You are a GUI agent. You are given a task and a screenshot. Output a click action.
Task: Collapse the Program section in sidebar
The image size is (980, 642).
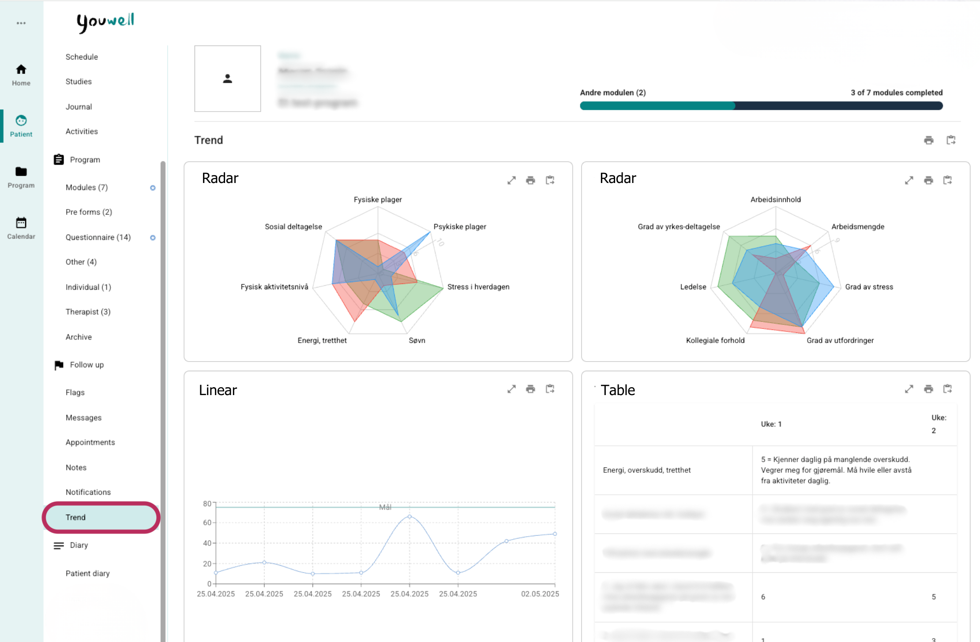pos(85,160)
